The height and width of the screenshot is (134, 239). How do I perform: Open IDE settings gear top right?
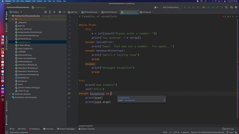tap(236, 7)
